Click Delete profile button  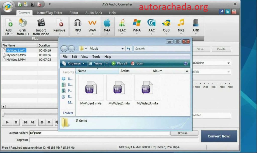pos(221,49)
